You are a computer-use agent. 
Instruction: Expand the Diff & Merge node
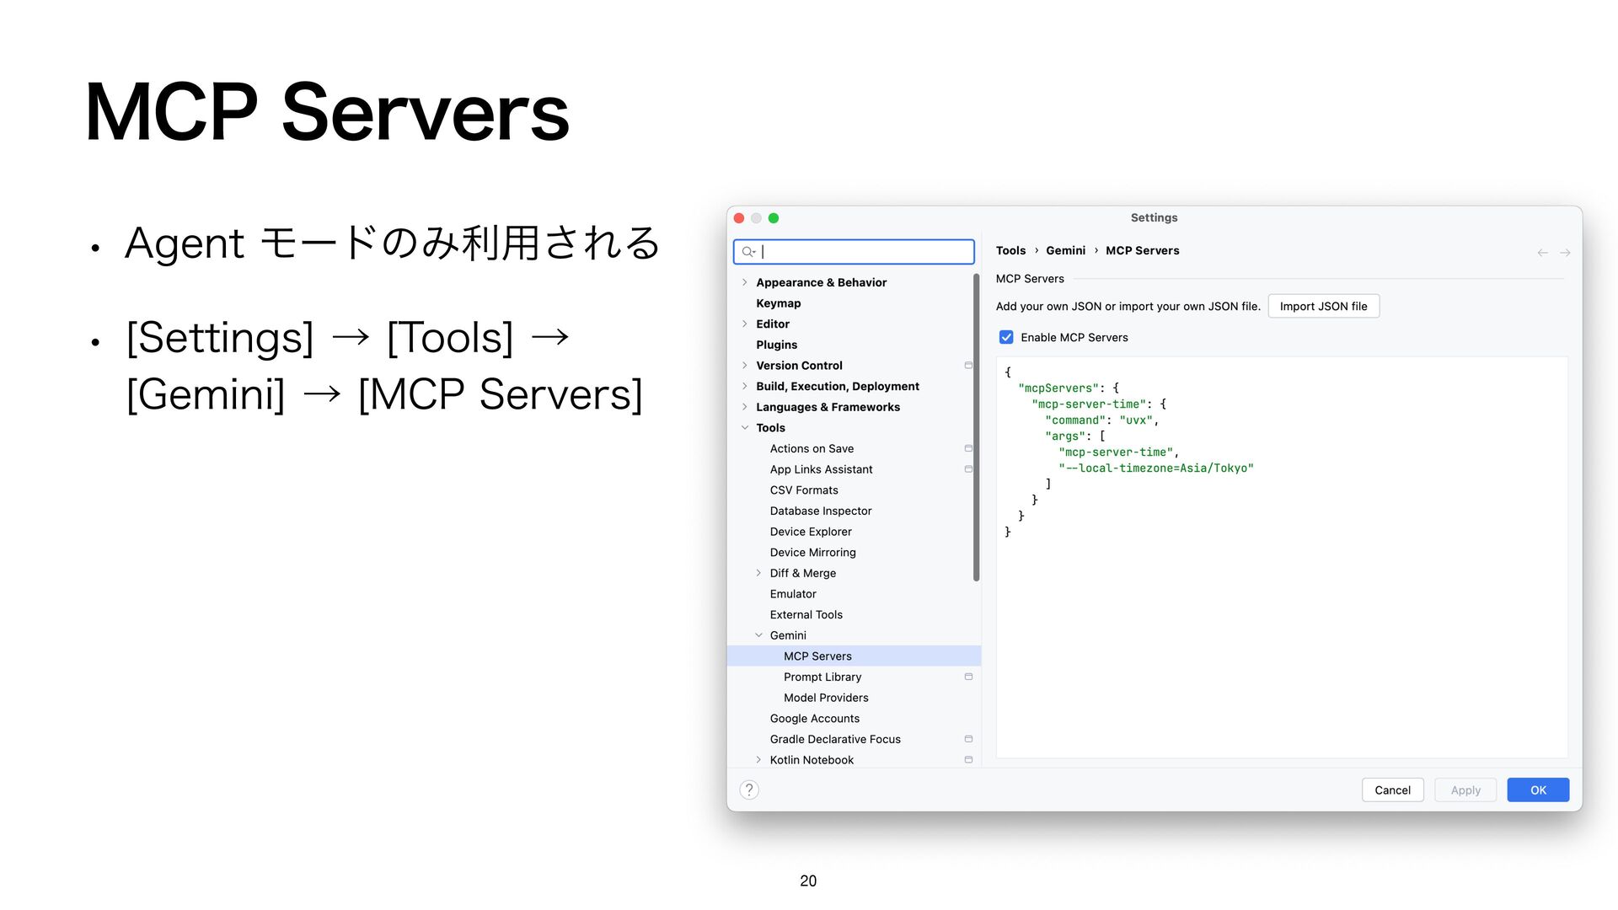click(758, 573)
